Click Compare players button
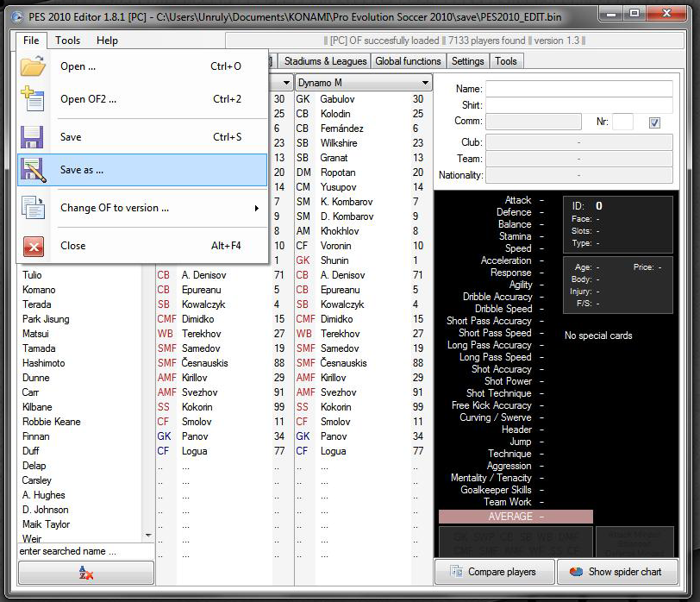Image resolution: width=700 pixels, height=602 pixels. coord(494,572)
